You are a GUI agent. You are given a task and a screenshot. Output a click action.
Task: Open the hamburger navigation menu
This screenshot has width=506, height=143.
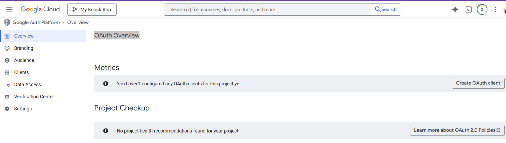pyautogui.click(x=9, y=9)
